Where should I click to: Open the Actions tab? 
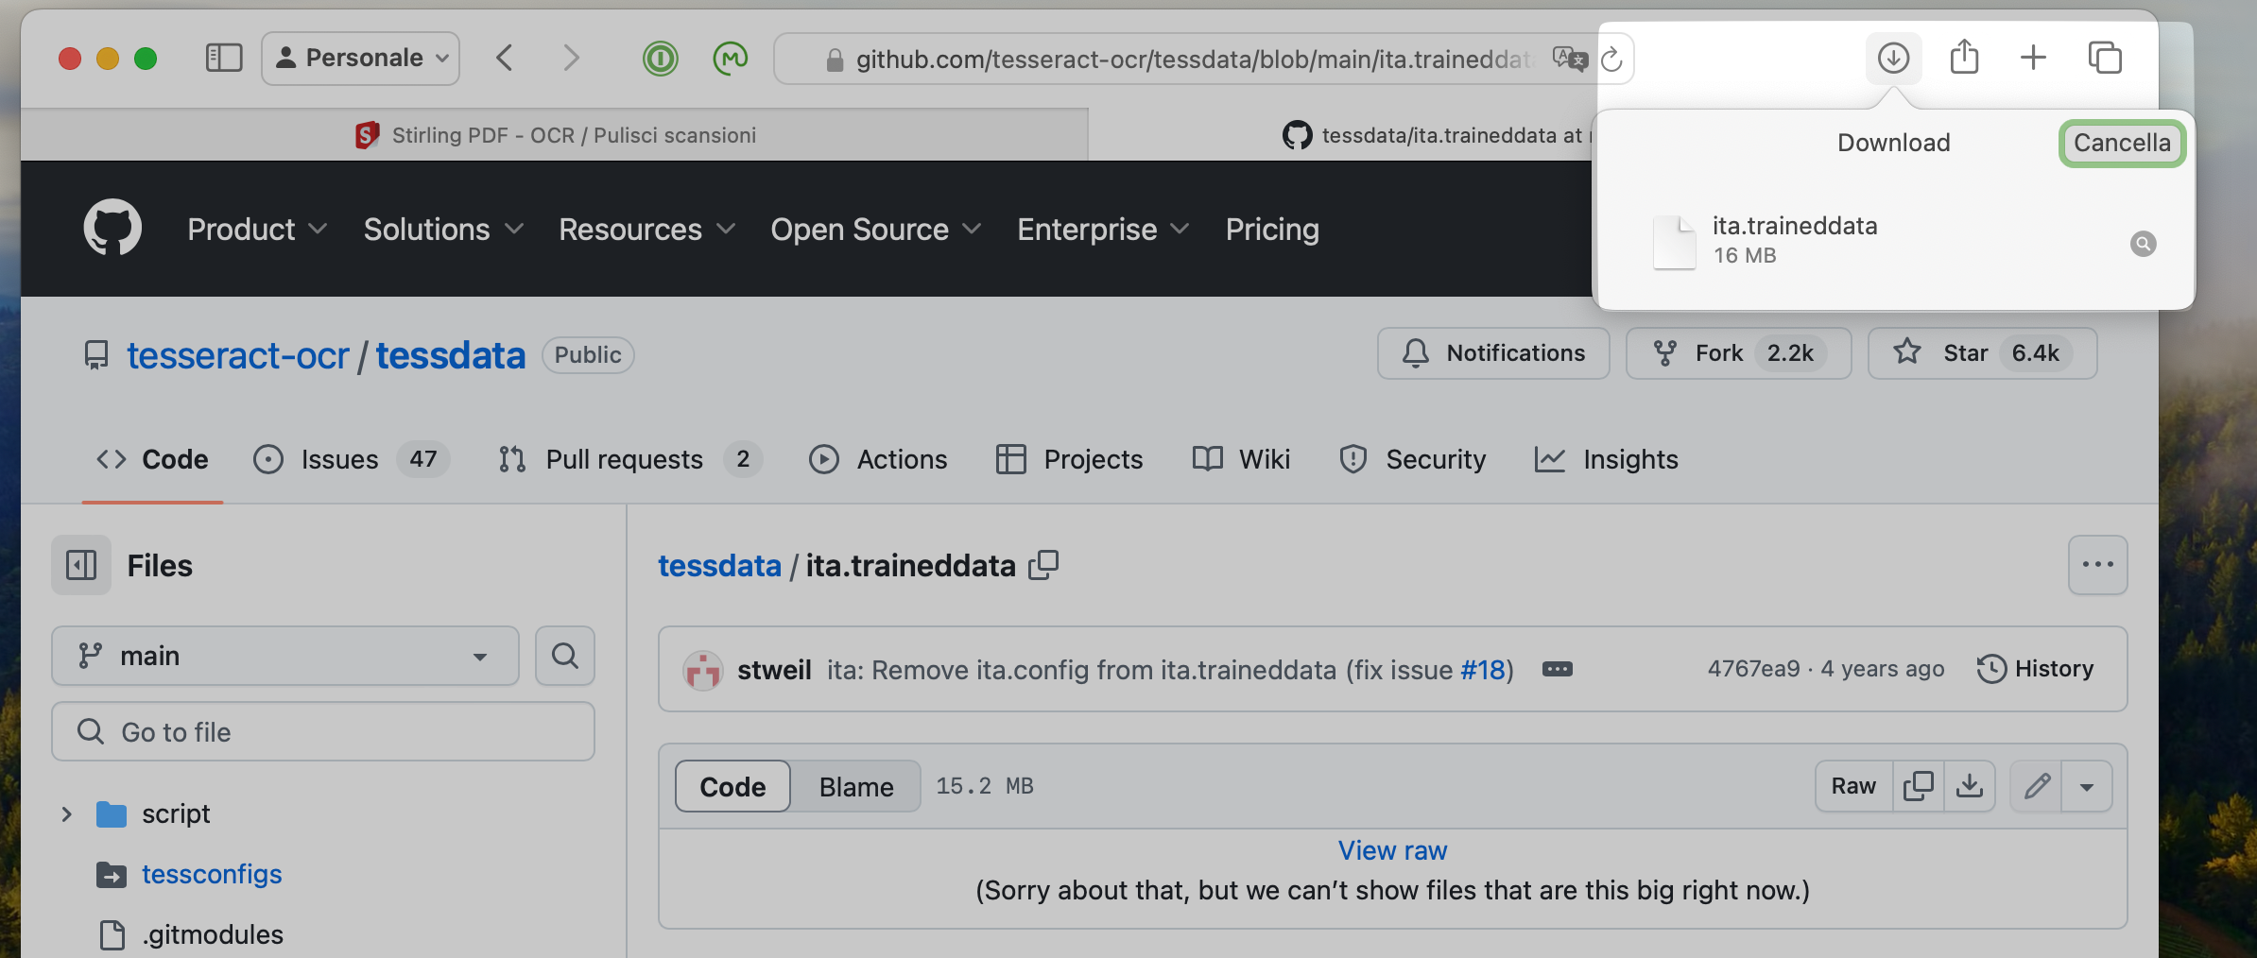(878, 460)
